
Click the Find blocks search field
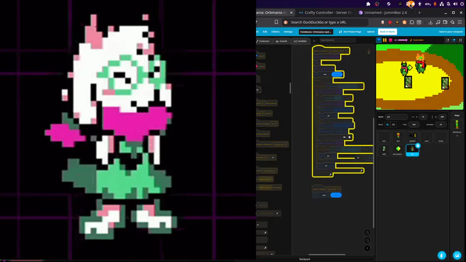[338, 40]
